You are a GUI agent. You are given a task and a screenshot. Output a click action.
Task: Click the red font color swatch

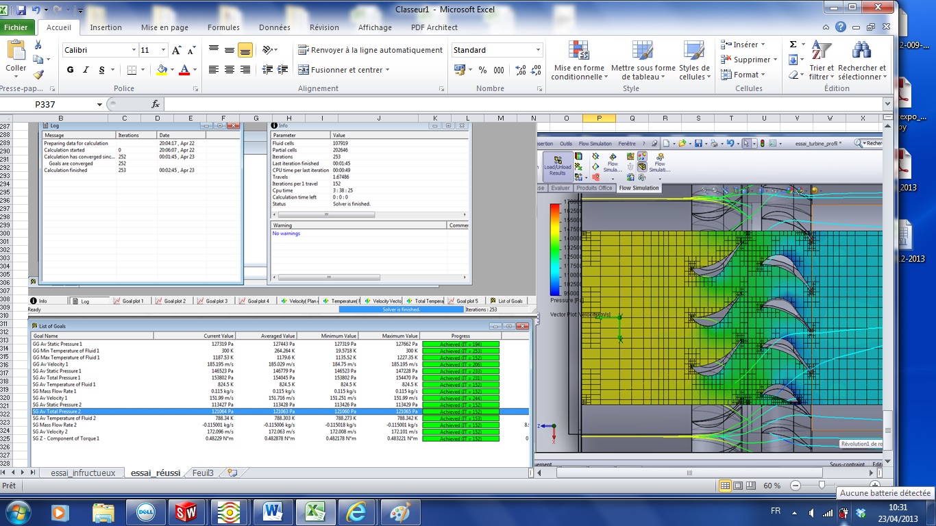[183, 70]
